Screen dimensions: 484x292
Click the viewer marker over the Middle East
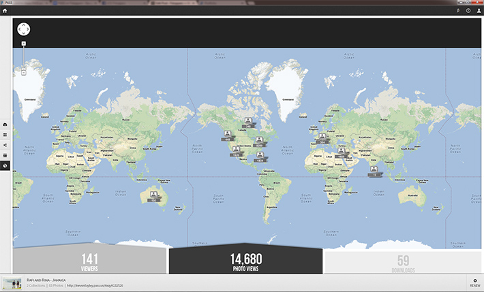click(x=341, y=153)
